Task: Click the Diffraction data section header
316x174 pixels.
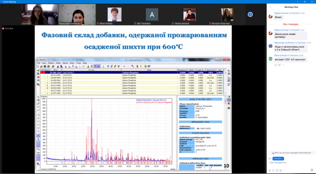Action: click(x=200, y=159)
